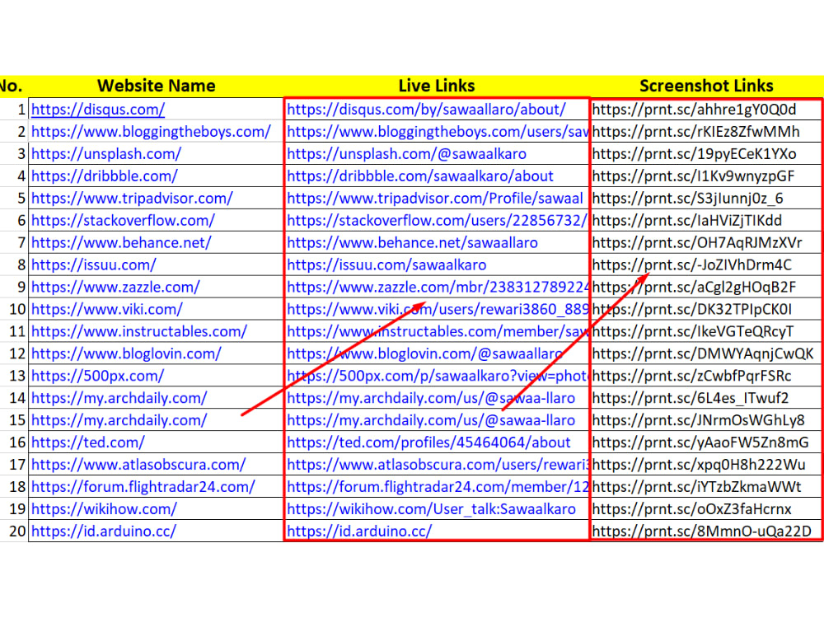Viewport: 824px width, 618px height.
Task: Open the https://disqus.com/ website link
Action: 98,110
